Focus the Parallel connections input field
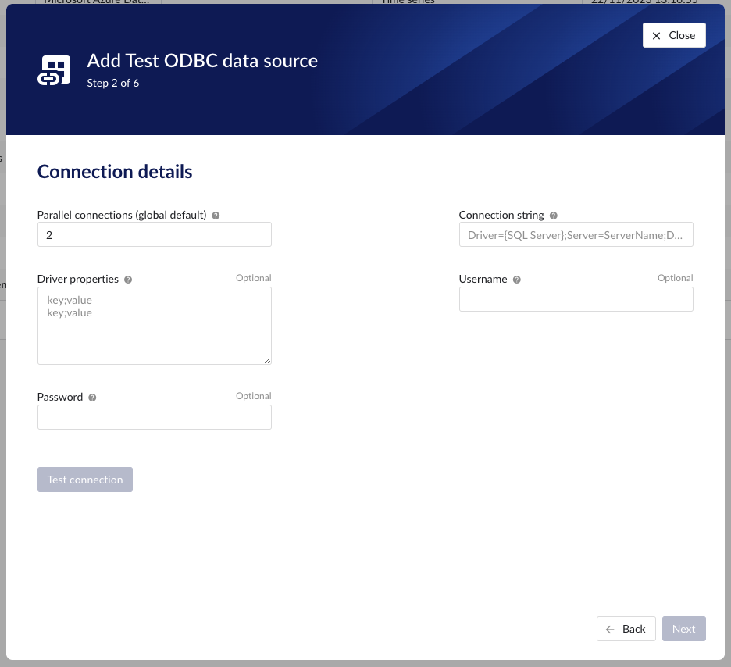The image size is (731, 667). tap(155, 234)
